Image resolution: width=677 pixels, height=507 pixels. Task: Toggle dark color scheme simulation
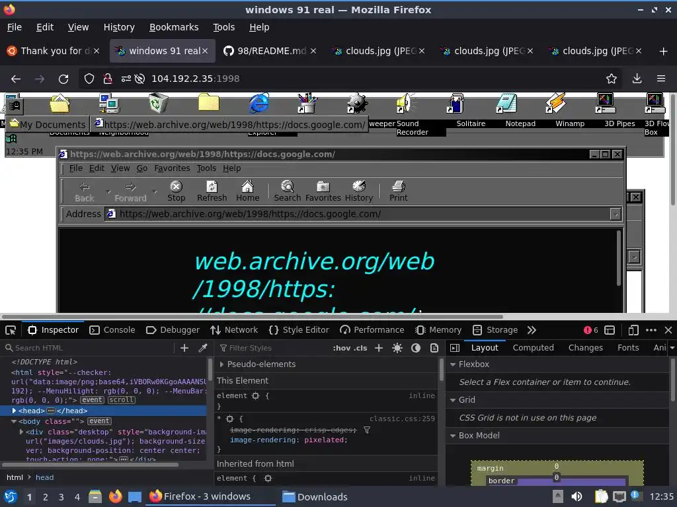pyautogui.click(x=416, y=348)
